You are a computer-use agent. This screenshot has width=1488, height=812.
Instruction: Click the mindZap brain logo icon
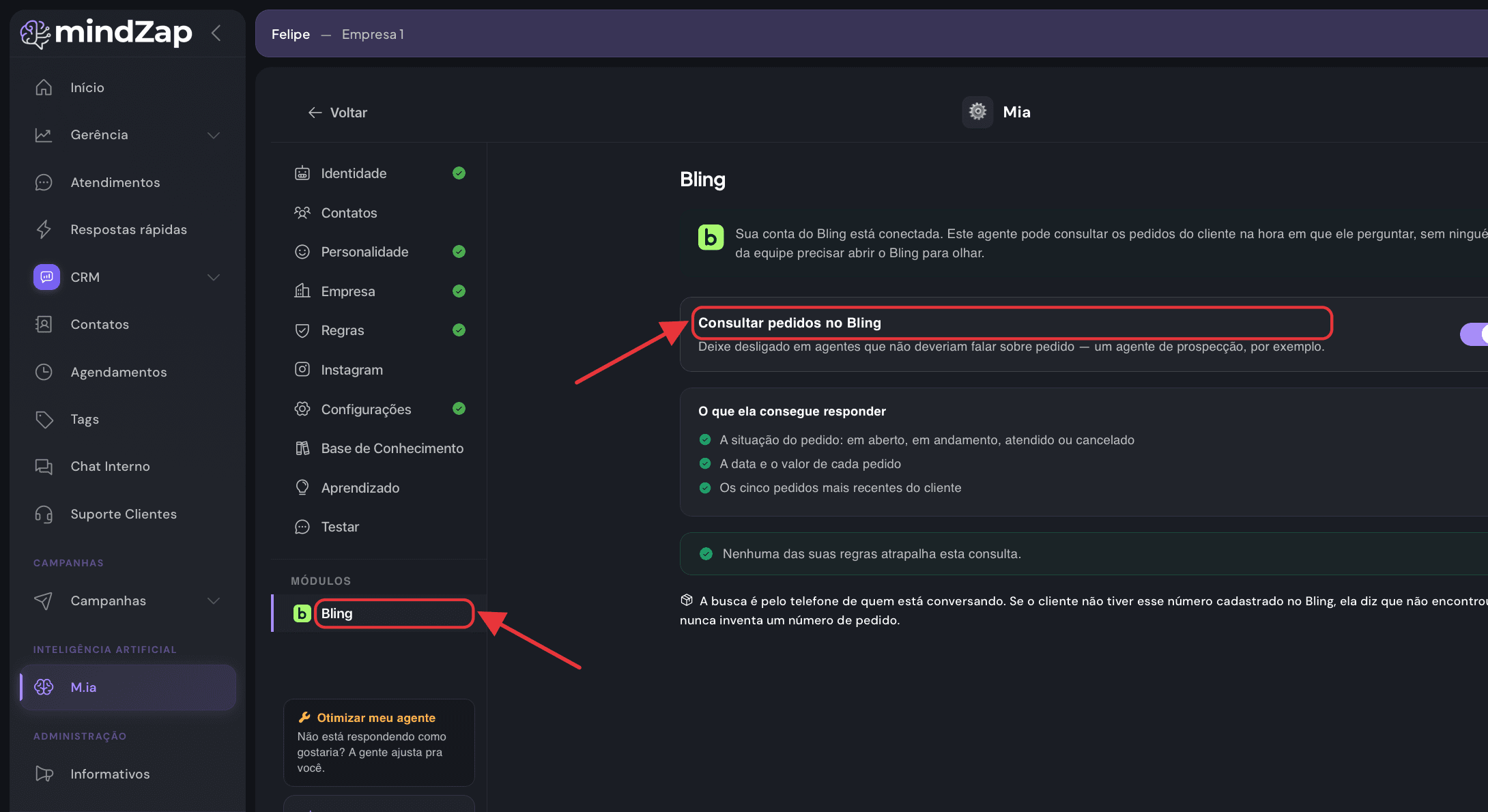pyautogui.click(x=35, y=33)
